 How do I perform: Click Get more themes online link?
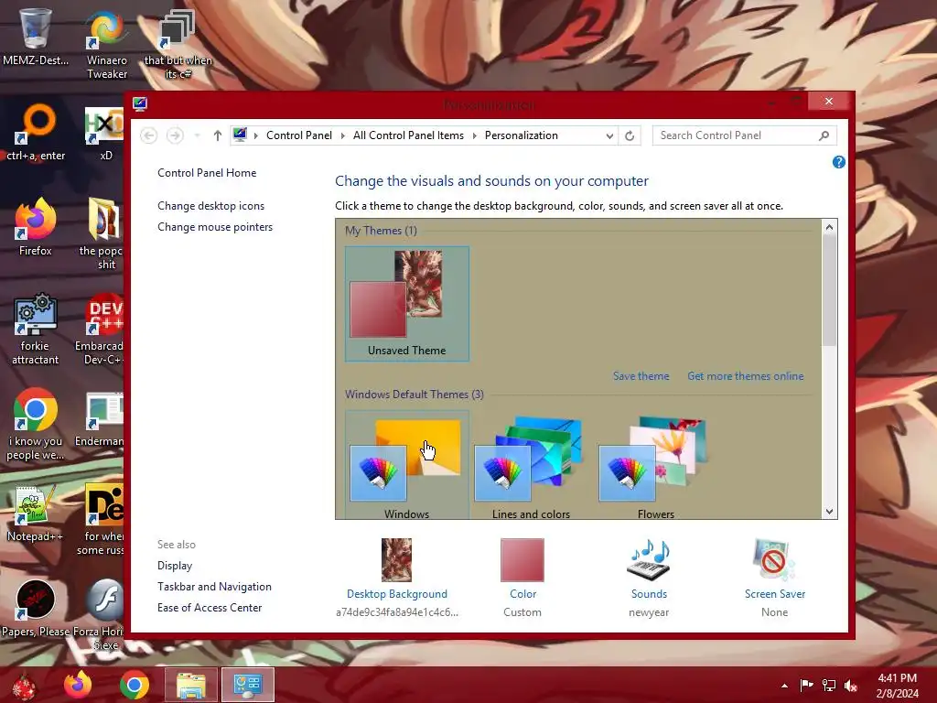[745, 376]
